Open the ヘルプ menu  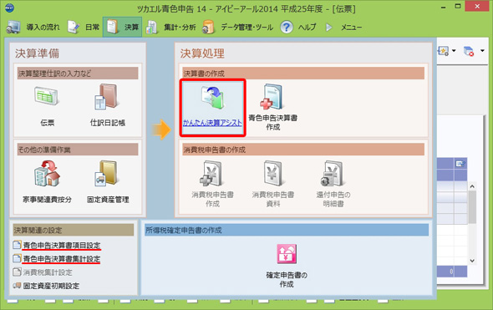point(307,28)
